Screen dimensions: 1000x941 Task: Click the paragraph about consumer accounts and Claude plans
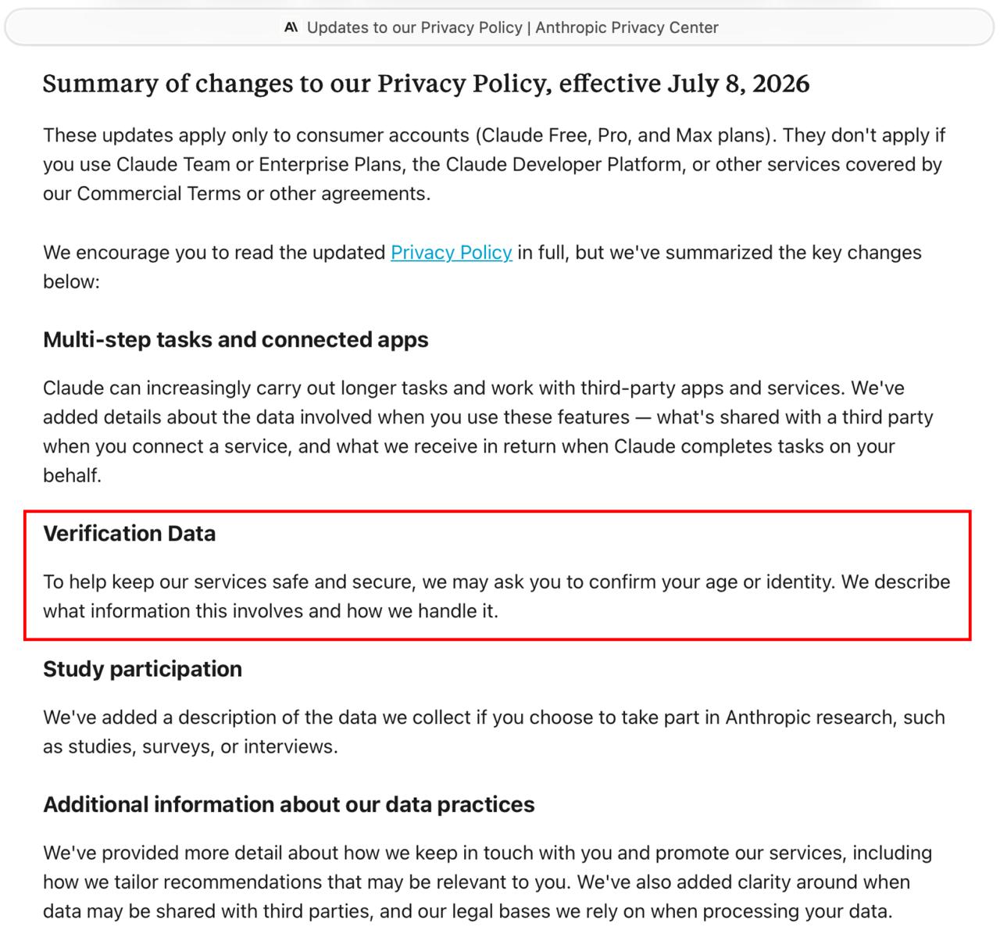tap(494, 164)
